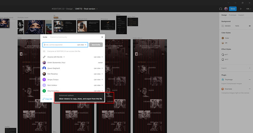Open the 13% zoom level dropdown
Screen dimensions: 253x133
point(249,9)
